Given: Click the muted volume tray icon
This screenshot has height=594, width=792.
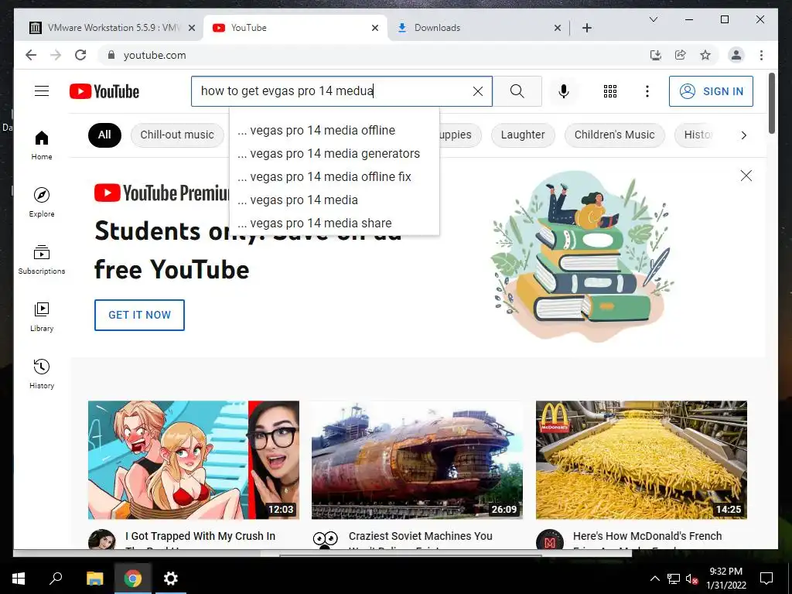Looking at the screenshot, I should 692,579.
